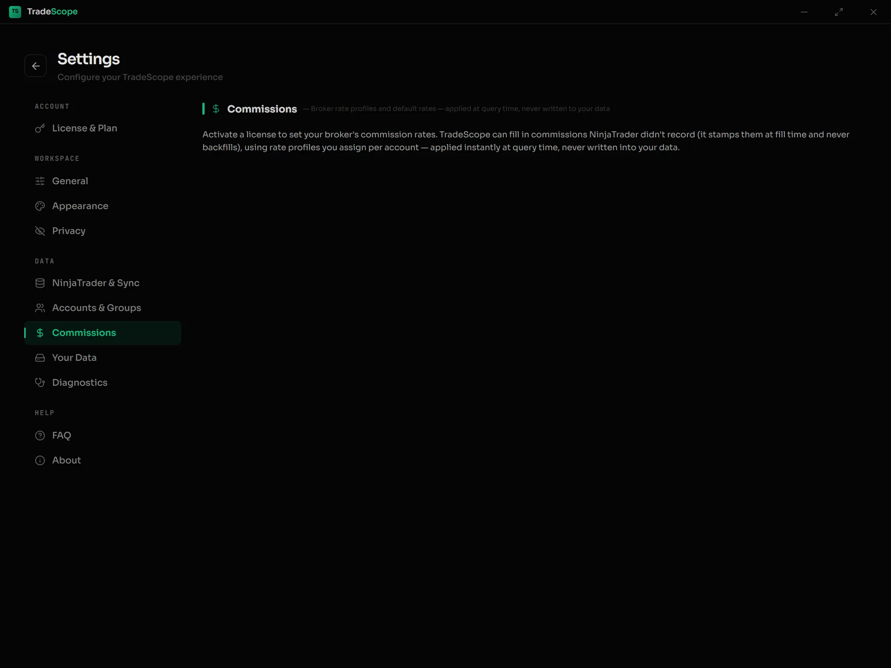The height and width of the screenshot is (668, 891).
Task: Select the Commissions sidebar item
Action: point(103,333)
